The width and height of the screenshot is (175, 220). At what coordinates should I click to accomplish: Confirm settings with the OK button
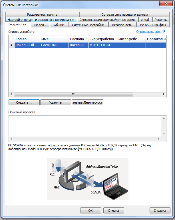[90, 211]
